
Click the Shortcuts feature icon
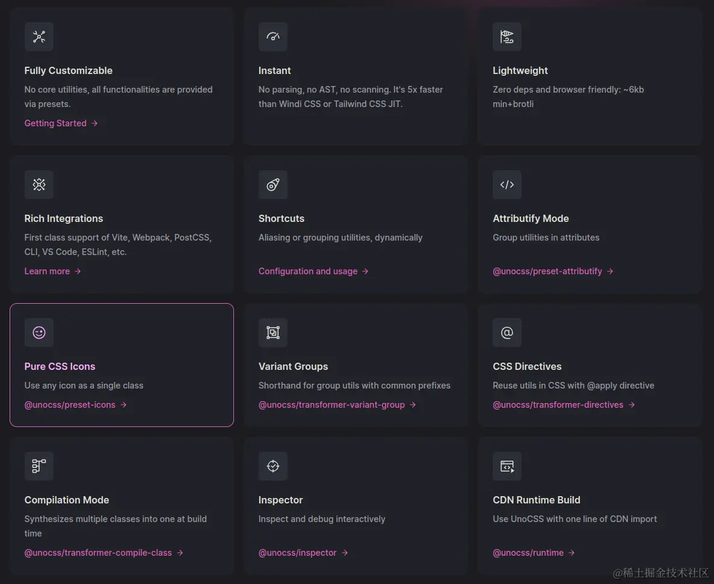[x=273, y=185]
